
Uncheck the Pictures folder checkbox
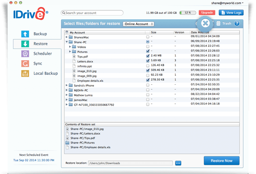point(148,51)
